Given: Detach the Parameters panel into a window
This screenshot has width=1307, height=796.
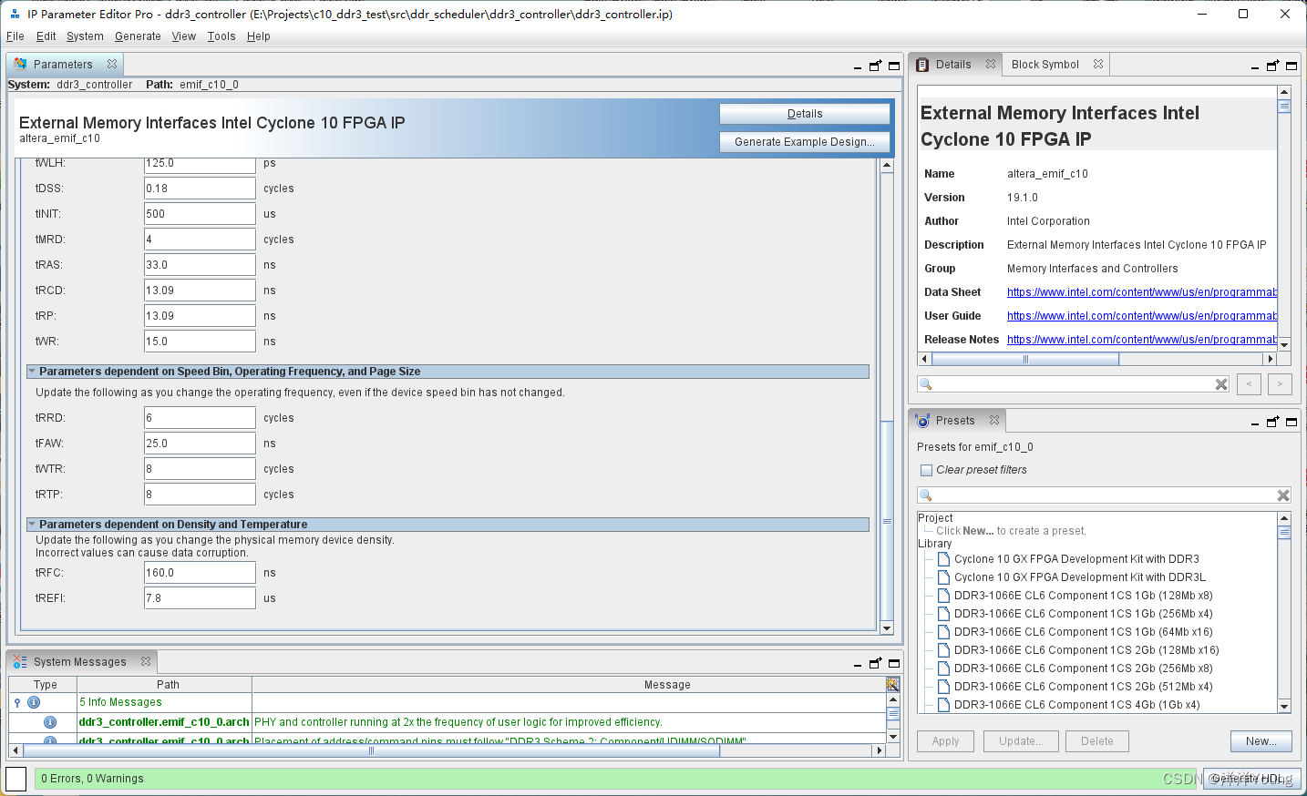Looking at the screenshot, I should click(876, 66).
